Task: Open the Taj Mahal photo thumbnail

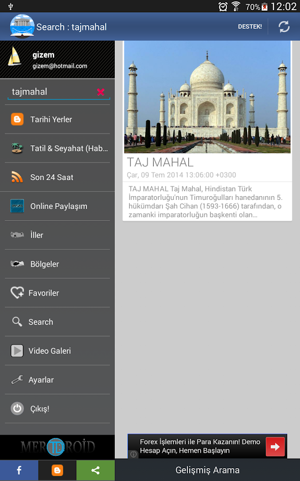Action: pyautogui.click(x=207, y=97)
